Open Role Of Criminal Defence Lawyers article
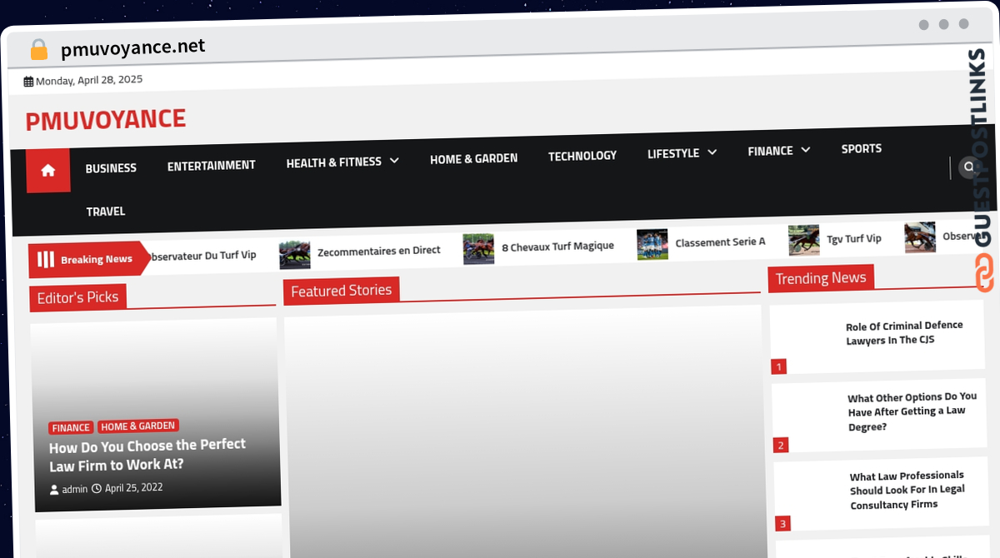The height and width of the screenshot is (558, 1000). [904, 332]
